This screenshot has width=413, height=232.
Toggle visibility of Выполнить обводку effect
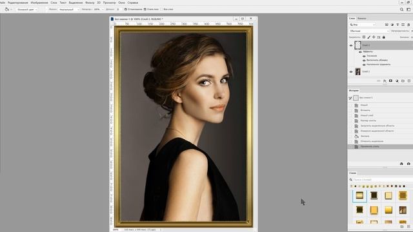point(364,60)
